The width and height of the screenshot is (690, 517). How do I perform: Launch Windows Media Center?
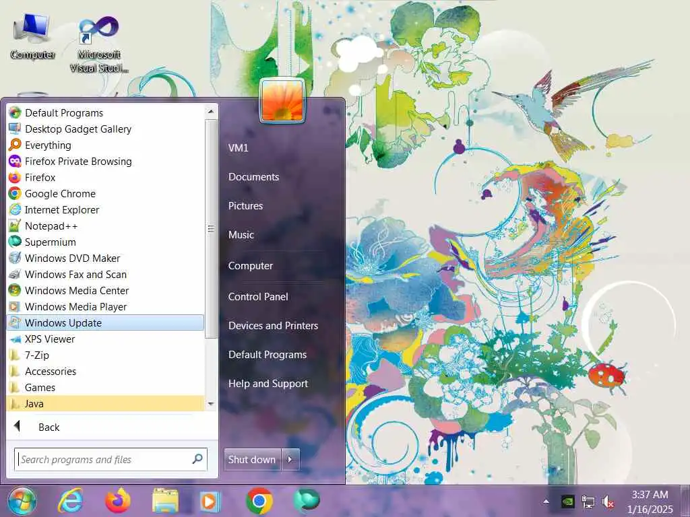[105, 291]
